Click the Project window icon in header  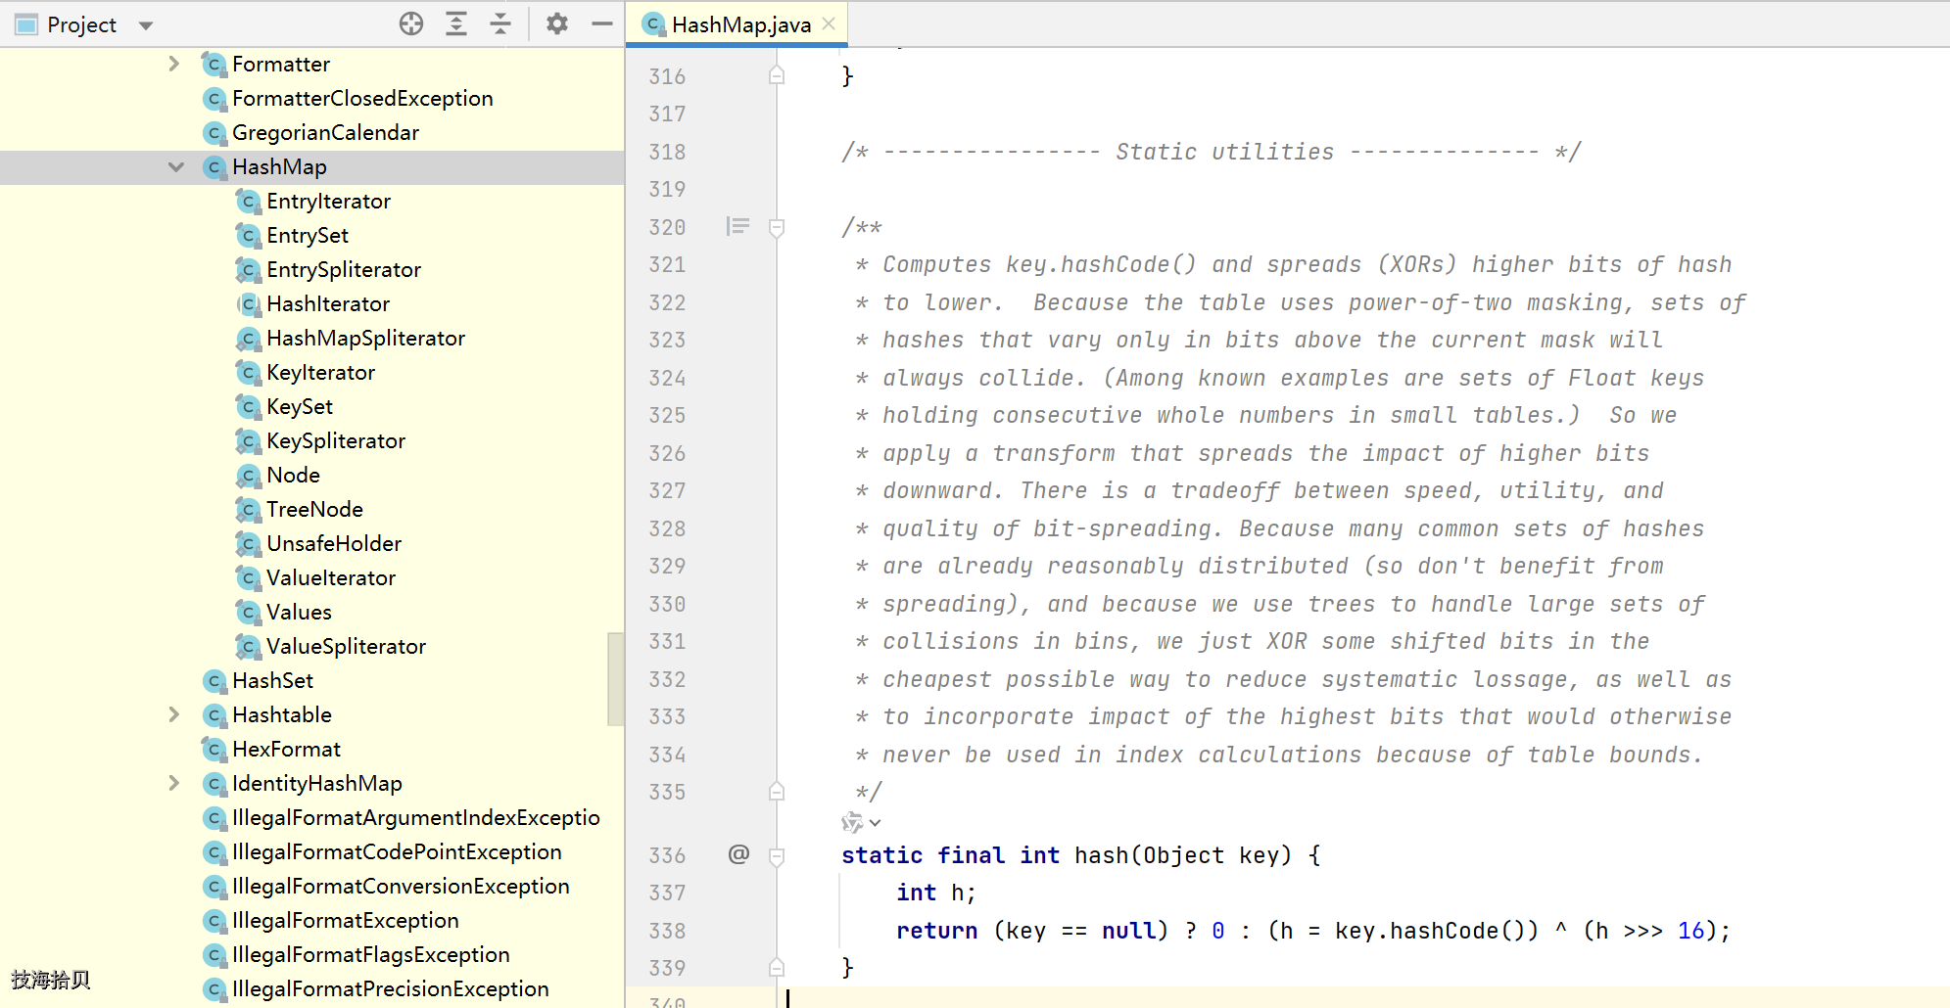coord(26,24)
